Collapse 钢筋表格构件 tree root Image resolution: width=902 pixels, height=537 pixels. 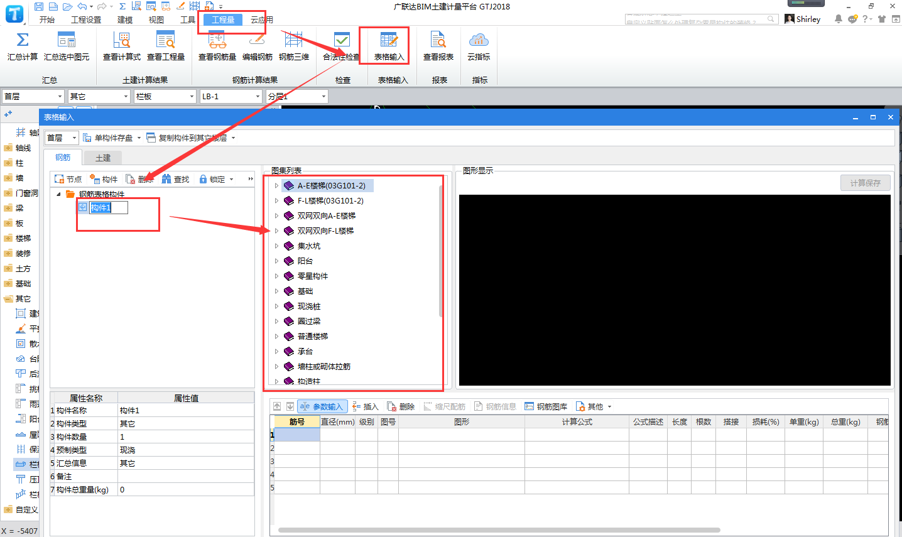(x=58, y=194)
